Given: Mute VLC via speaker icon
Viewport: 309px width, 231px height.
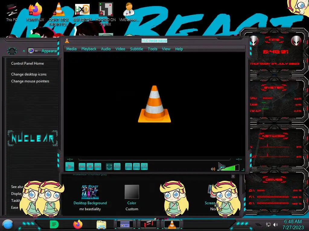Looking at the screenshot, I should [x=213, y=169].
